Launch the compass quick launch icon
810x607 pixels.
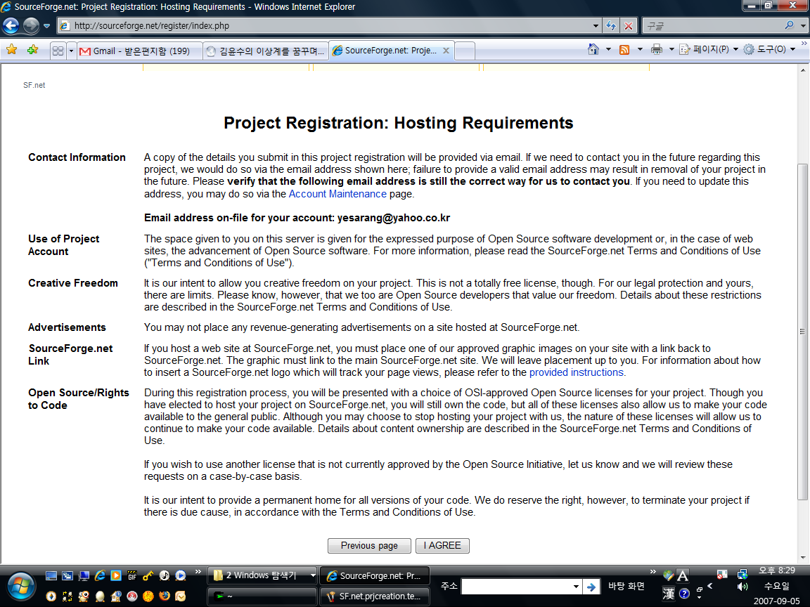(51, 596)
